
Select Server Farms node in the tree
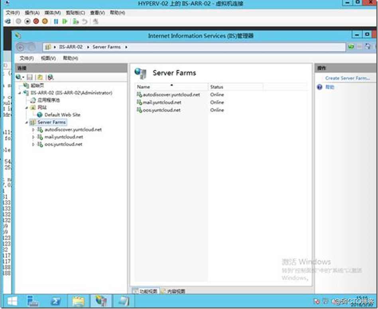coord(51,122)
